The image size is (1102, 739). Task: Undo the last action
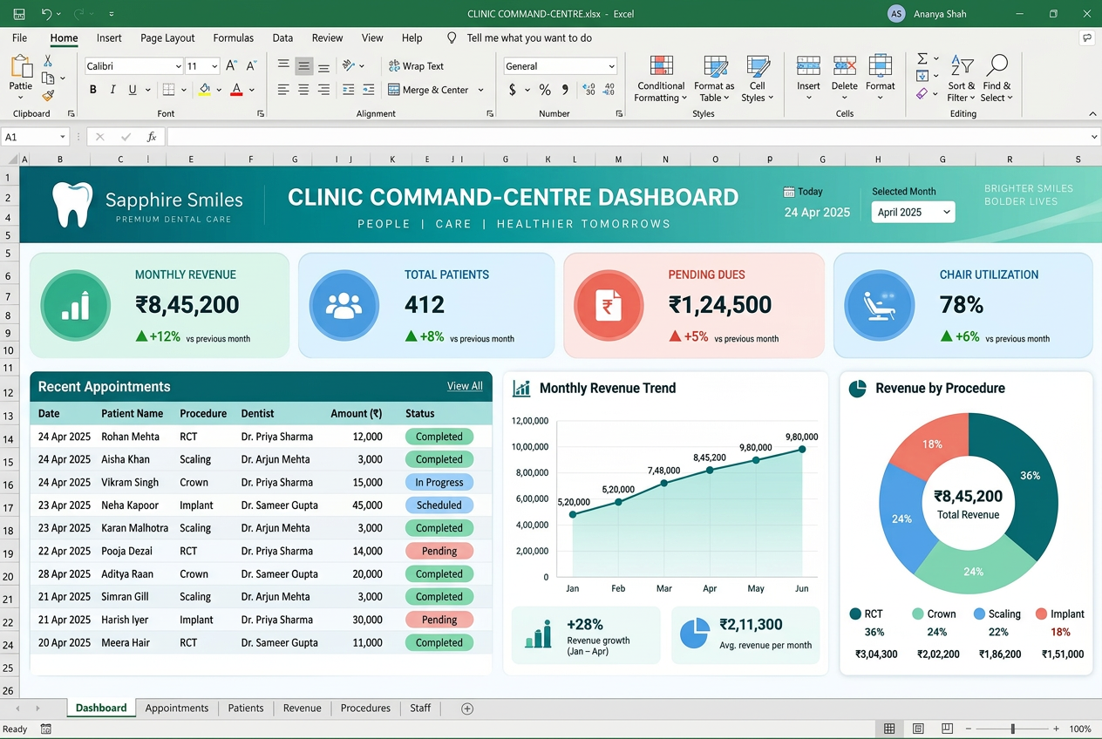pyautogui.click(x=46, y=14)
